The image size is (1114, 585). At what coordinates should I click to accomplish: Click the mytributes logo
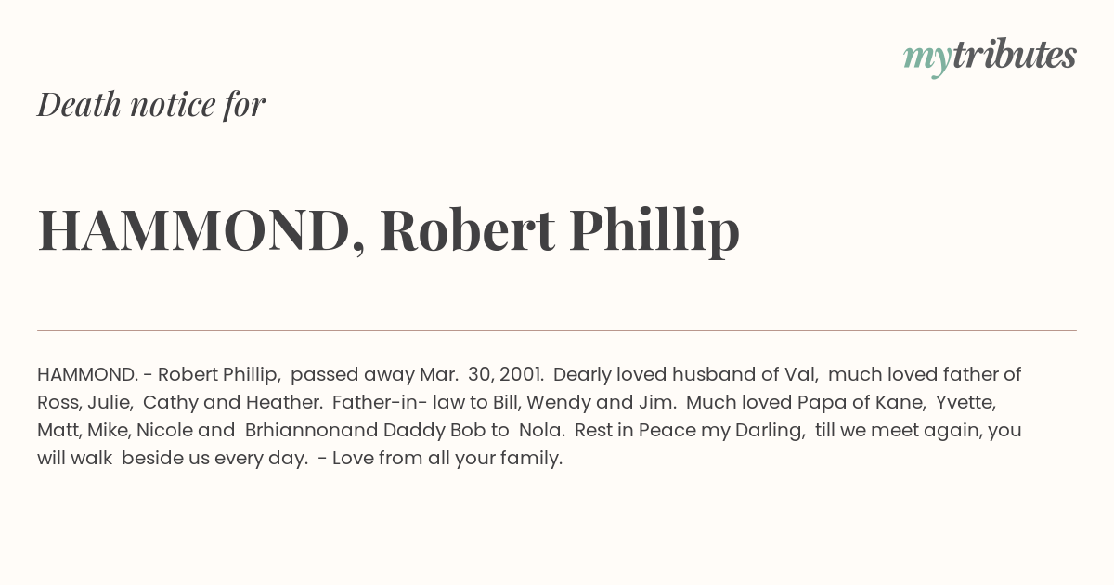coord(990,57)
